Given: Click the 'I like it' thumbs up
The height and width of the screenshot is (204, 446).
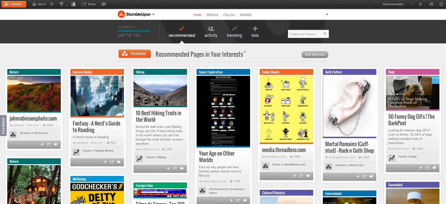Looking at the screenshot, I should coord(39,4).
